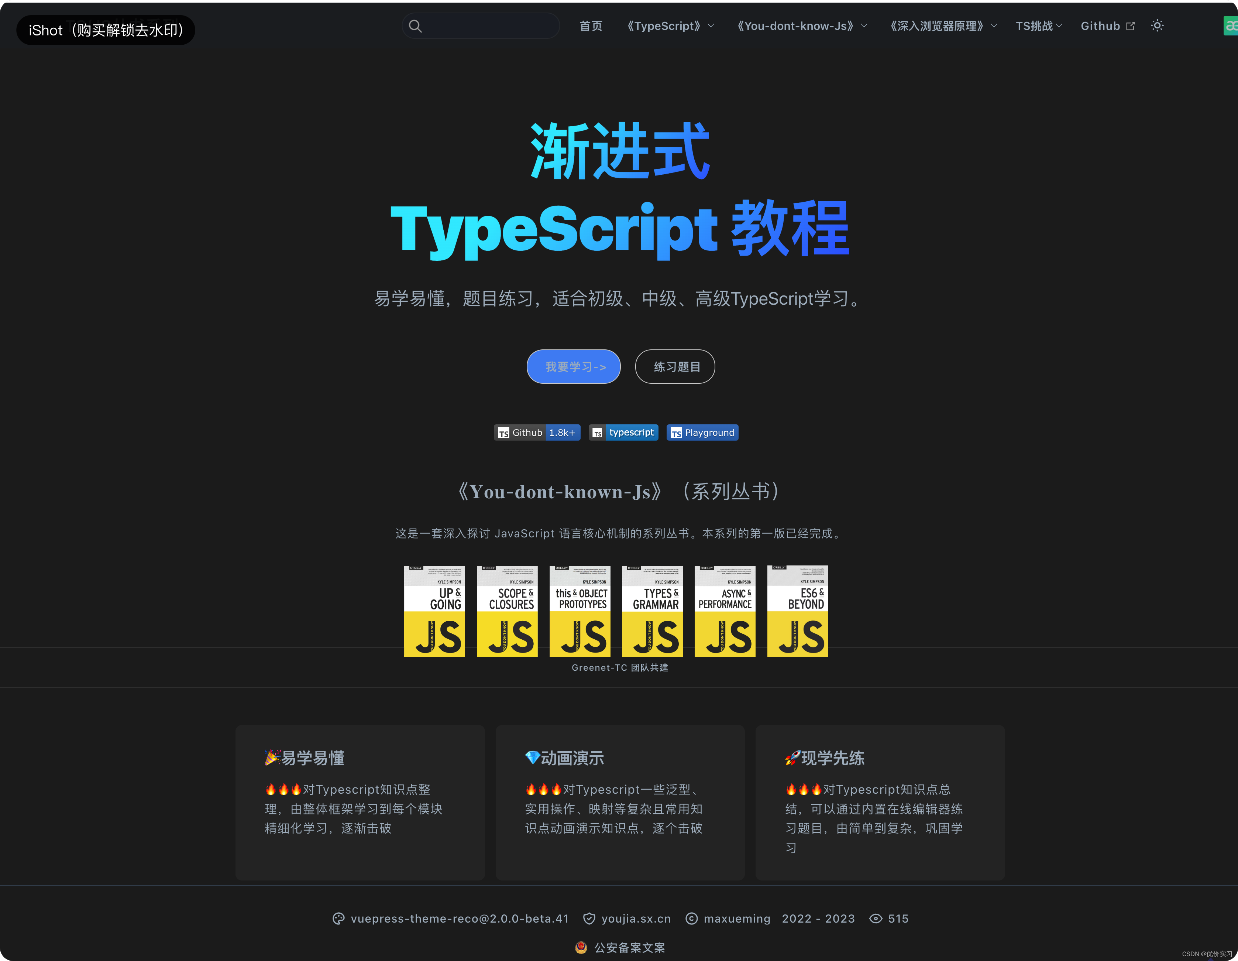Click the page view eye icon

pos(876,919)
